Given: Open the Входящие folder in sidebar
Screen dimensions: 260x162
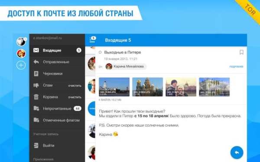Looking at the screenshot, I should 57,50.
